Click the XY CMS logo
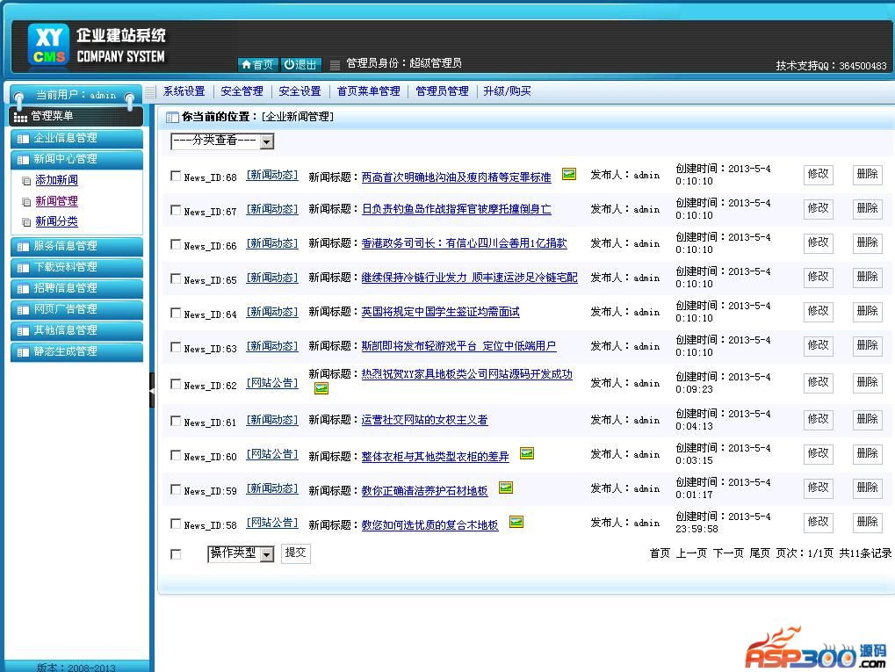 [48, 44]
